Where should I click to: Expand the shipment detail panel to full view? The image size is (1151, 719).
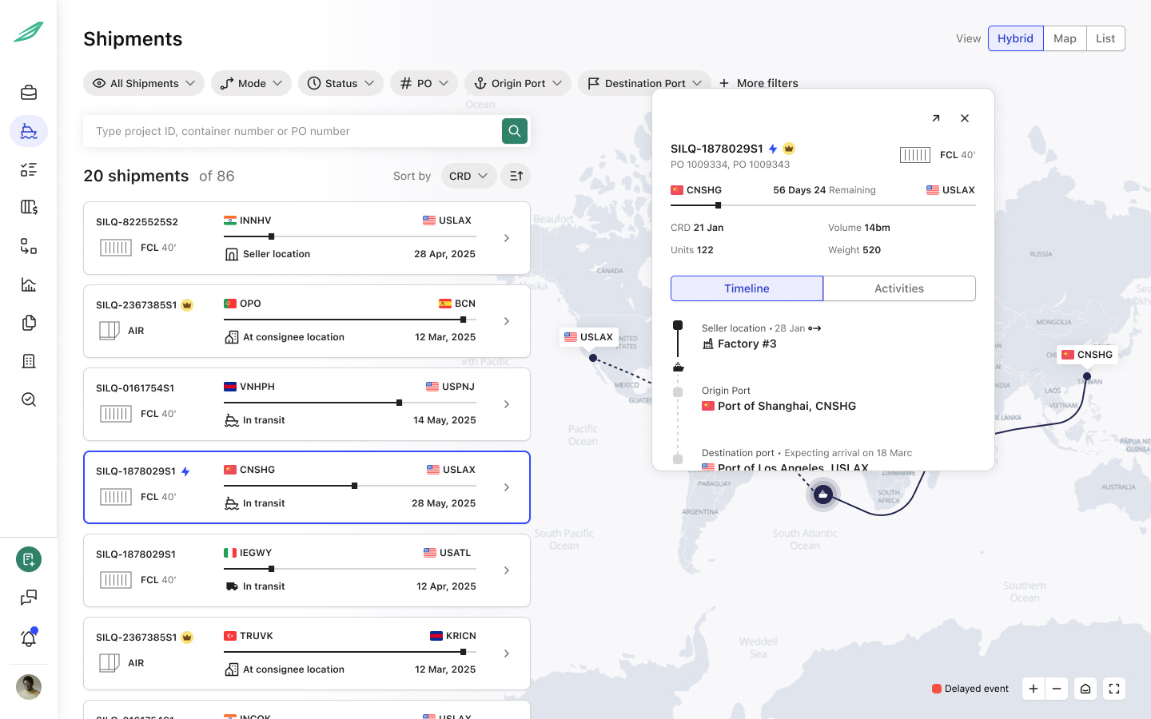point(936,117)
